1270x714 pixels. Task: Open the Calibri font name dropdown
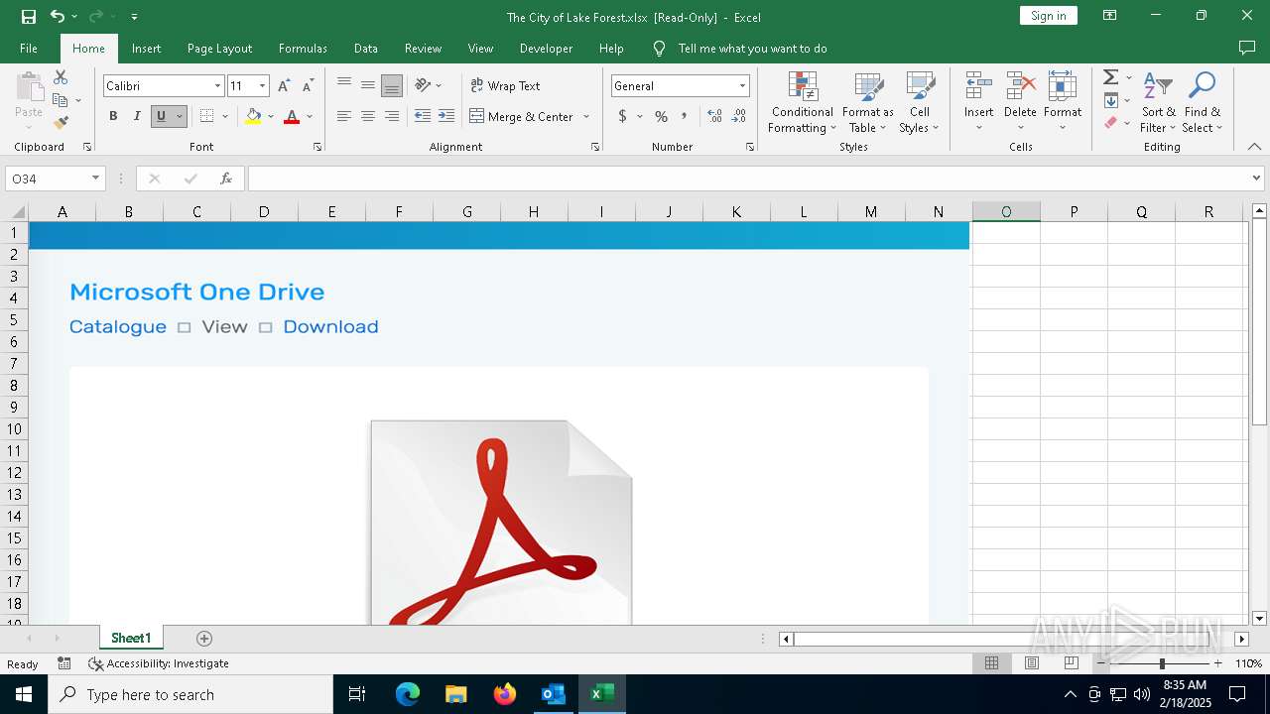217,86
